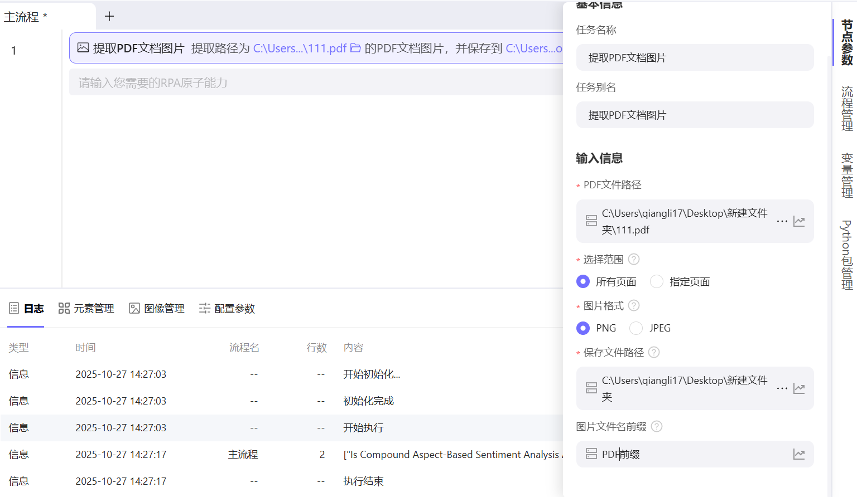The width and height of the screenshot is (857, 497).
Task: Click the help icon next to 图片文件名前缀
Action: [x=657, y=426]
